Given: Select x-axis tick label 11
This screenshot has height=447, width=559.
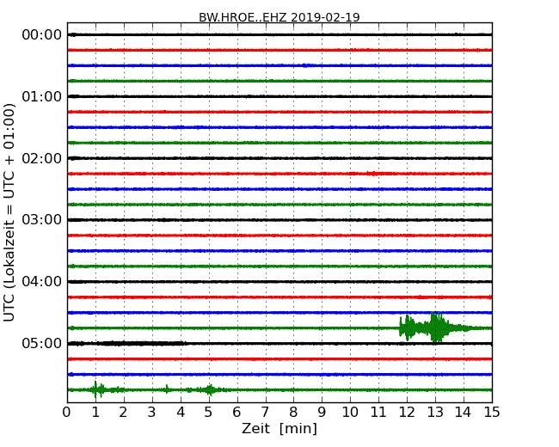Looking at the screenshot, I should (x=378, y=413).
